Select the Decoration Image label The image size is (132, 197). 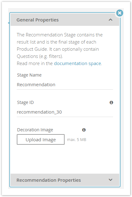(35, 130)
